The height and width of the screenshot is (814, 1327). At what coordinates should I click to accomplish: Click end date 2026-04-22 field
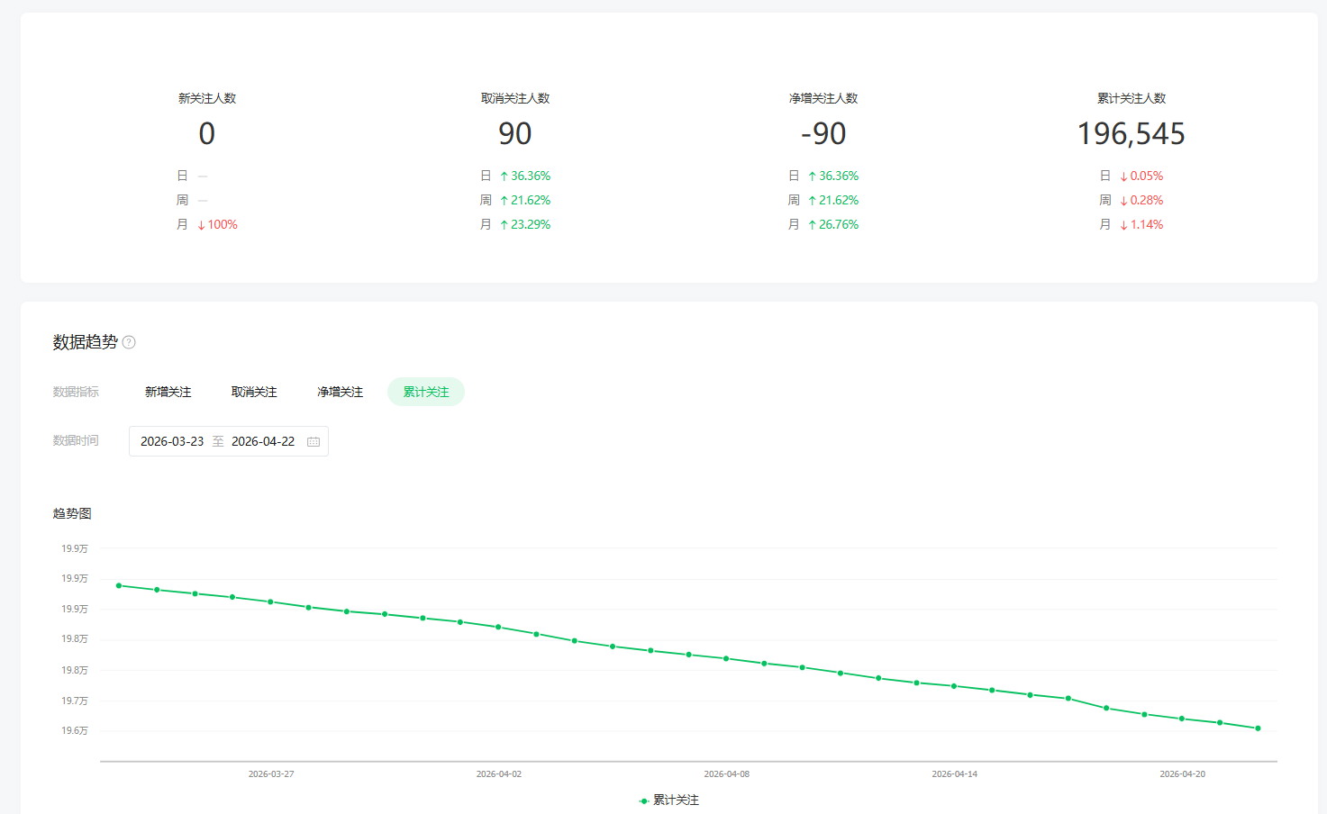coord(263,441)
